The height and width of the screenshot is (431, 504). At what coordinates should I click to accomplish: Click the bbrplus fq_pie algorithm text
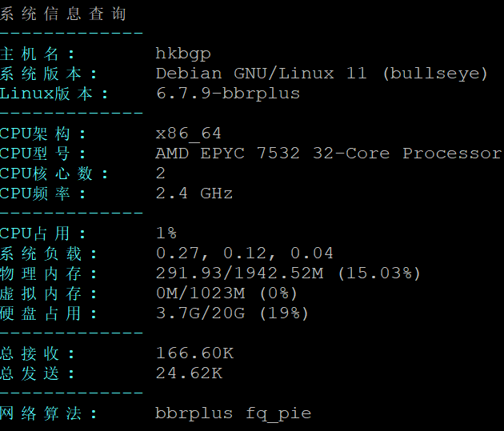[x=234, y=413]
